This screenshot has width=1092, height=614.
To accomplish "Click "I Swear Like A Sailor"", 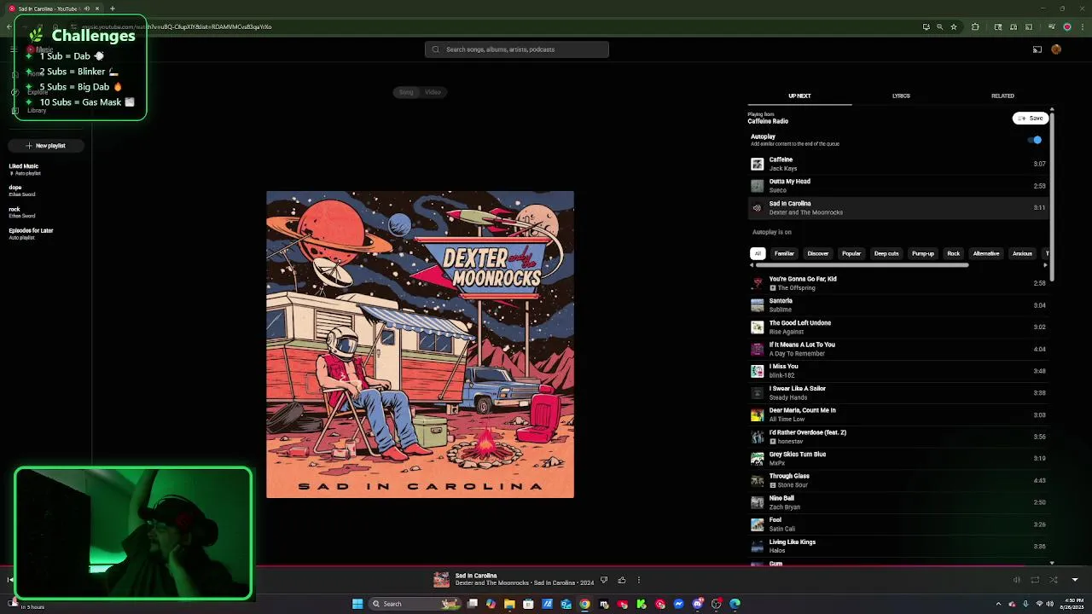I will [x=797, y=389].
